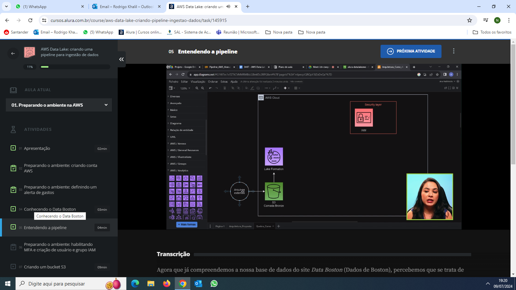Viewport: 516px width, 290px height.
Task: Toggle completion icon for Entendendo a pipeline
Action: click(x=13, y=227)
